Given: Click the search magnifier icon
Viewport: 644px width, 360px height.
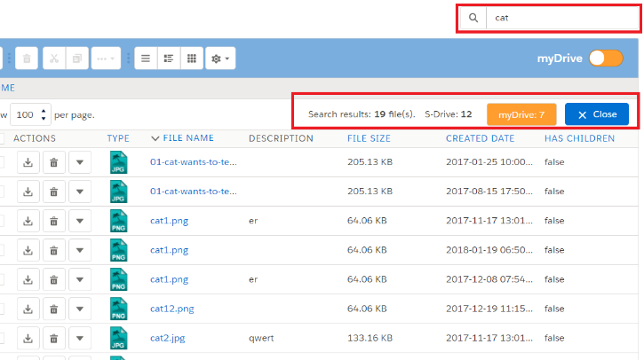Looking at the screenshot, I should (473, 18).
